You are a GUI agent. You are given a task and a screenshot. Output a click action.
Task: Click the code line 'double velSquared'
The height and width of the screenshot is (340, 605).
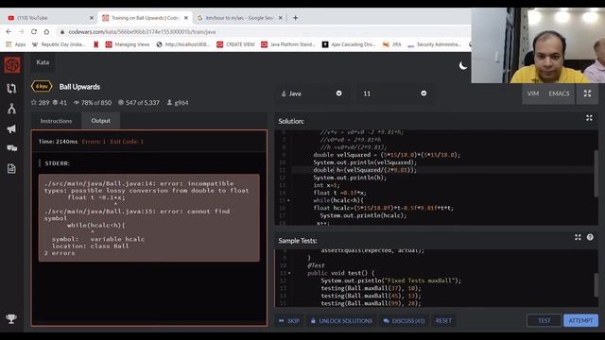387,155
